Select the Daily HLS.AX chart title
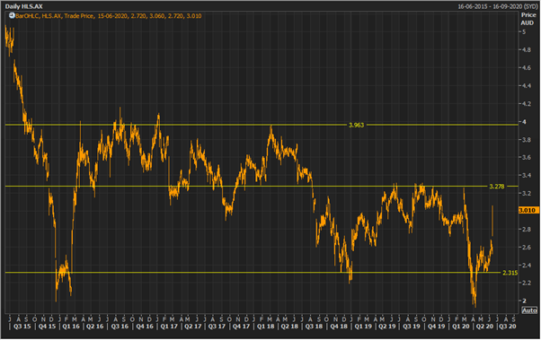The height and width of the screenshot is (340, 541). [x=23, y=6]
